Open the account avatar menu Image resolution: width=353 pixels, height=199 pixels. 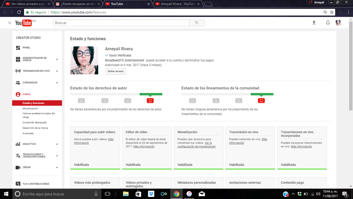338,23
